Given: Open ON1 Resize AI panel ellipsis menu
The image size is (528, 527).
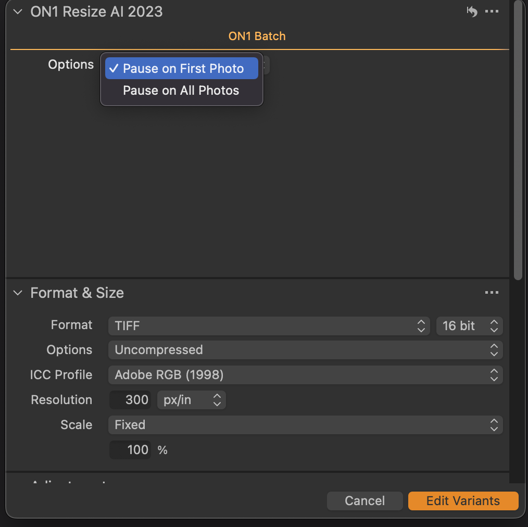Looking at the screenshot, I should [x=492, y=11].
